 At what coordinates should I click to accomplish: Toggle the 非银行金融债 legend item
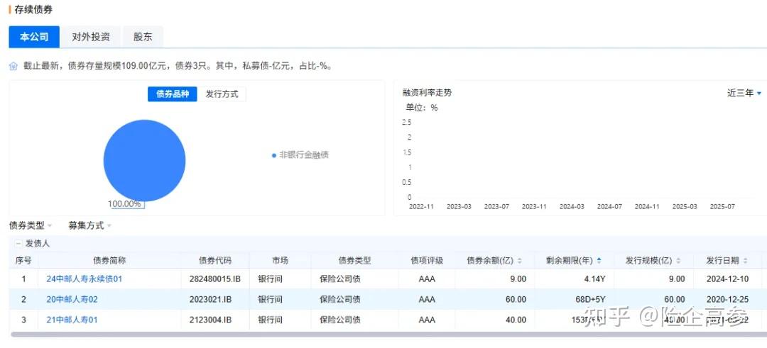pyautogui.click(x=300, y=155)
